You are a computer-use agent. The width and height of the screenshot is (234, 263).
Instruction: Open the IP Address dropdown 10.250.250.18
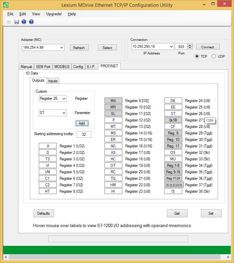click(152, 46)
